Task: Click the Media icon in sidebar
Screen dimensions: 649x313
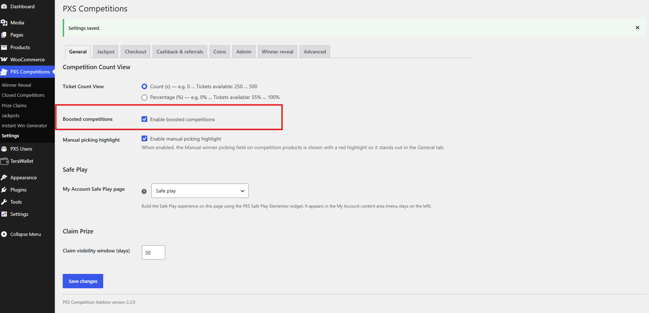Action: tap(4, 23)
